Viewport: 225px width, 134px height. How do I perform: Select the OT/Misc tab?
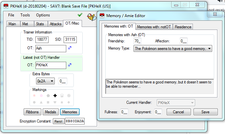[72, 23]
